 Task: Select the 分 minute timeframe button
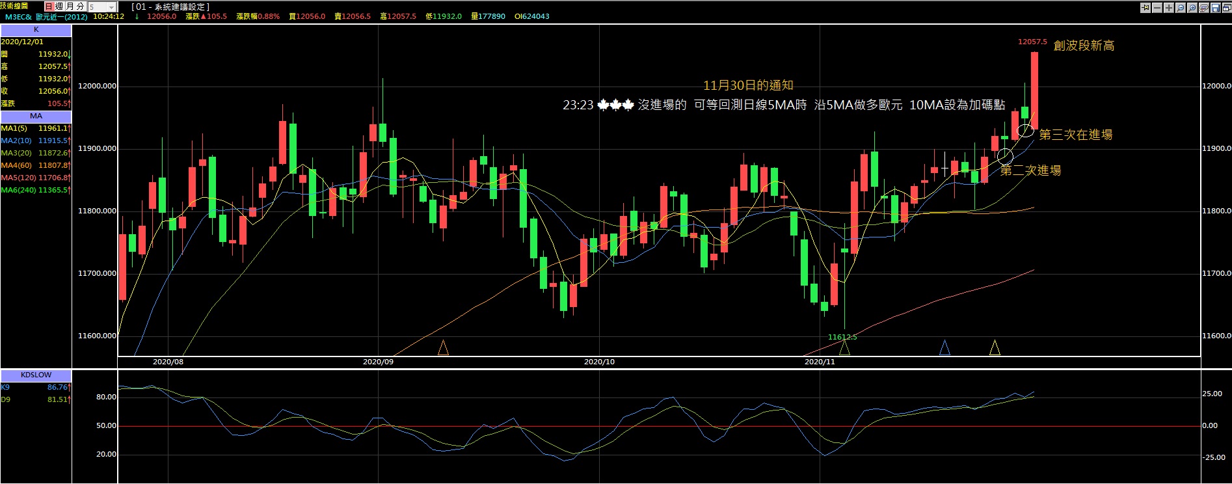[80, 6]
